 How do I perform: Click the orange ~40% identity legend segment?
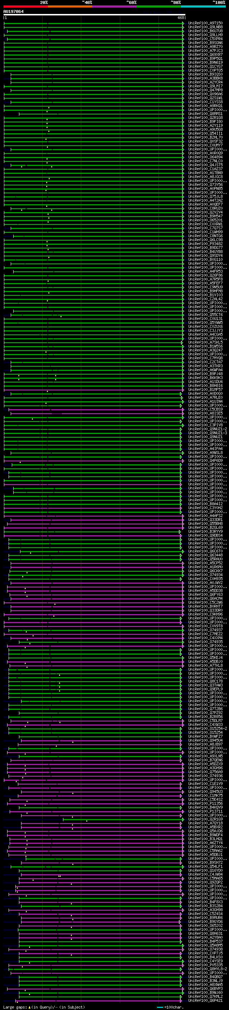pos(70,6)
